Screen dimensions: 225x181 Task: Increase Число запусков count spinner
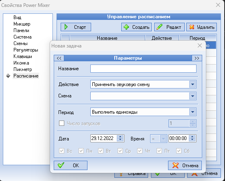pos(192,122)
